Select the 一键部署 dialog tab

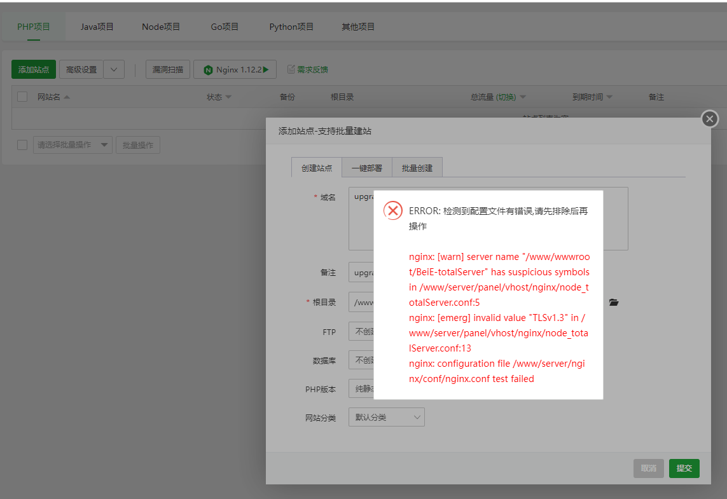[367, 168]
